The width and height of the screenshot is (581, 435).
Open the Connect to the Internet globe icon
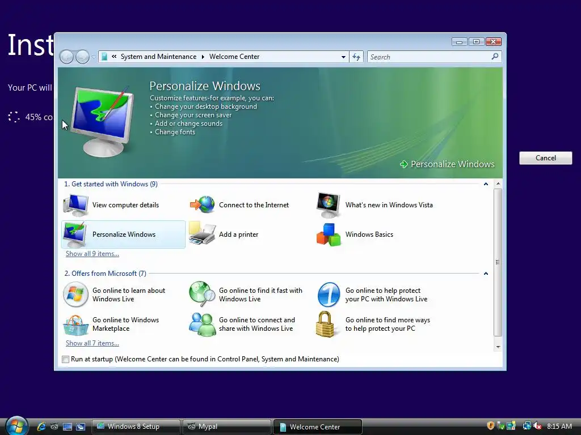coord(203,204)
